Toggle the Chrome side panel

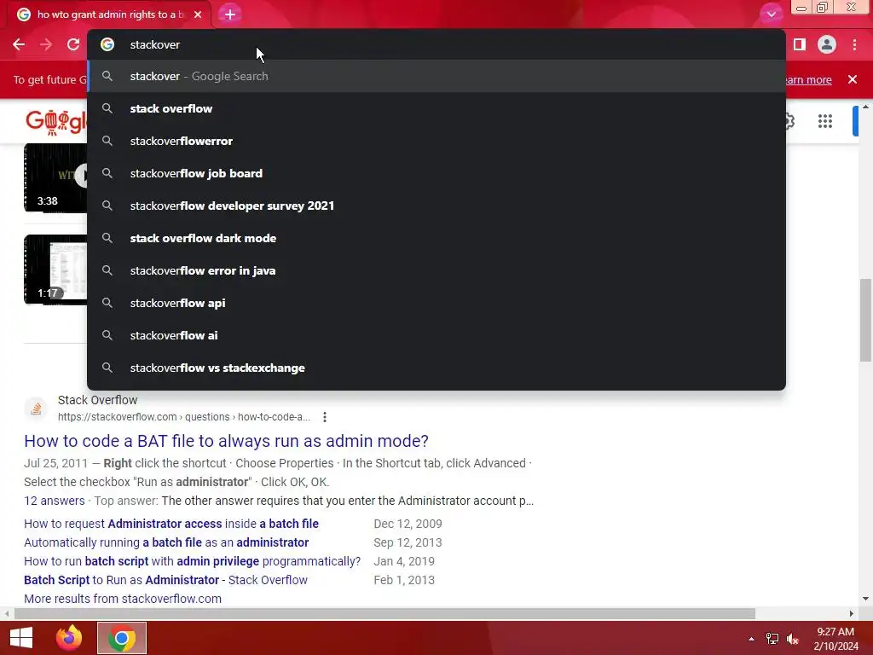click(x=800, y=44)
